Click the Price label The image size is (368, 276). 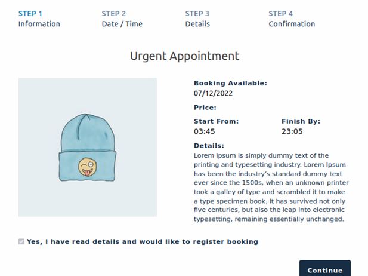[x=205, y=108]
